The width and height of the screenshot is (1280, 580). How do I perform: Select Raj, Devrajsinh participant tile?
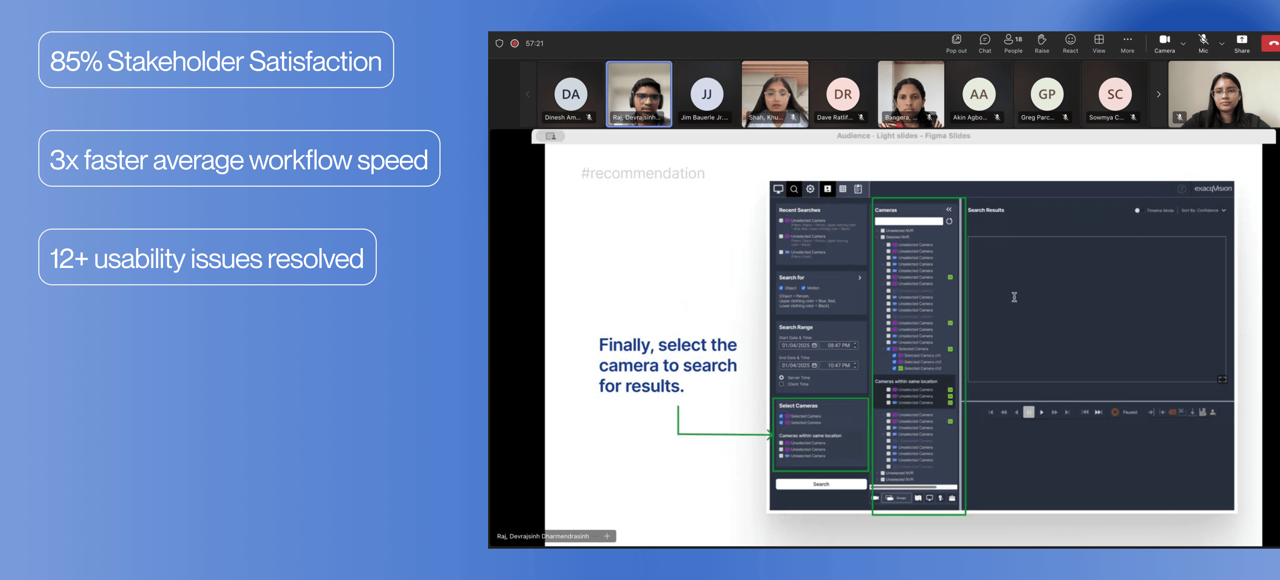639,94
